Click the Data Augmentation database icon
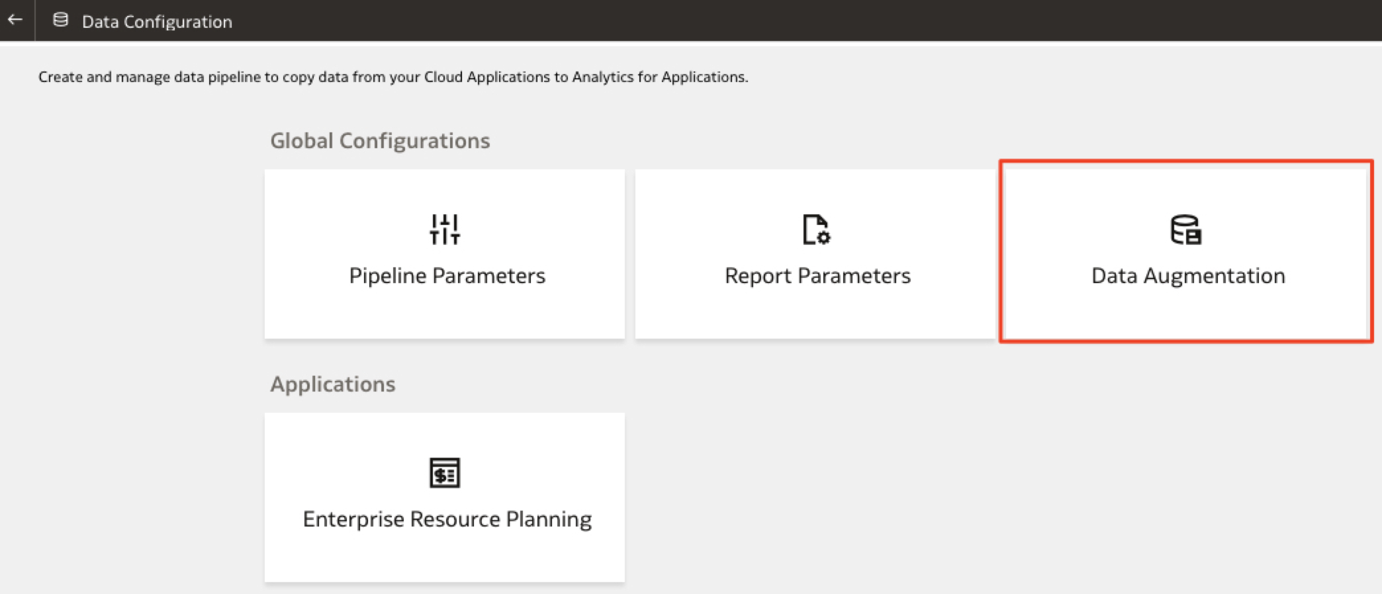 click(1185, 230)
